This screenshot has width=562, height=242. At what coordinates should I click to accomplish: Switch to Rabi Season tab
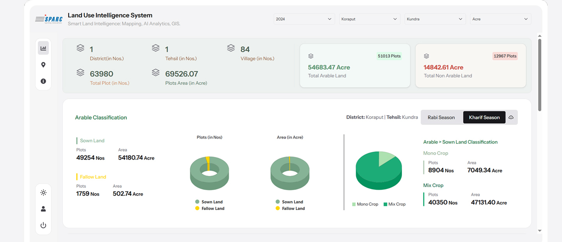[441, 117]
